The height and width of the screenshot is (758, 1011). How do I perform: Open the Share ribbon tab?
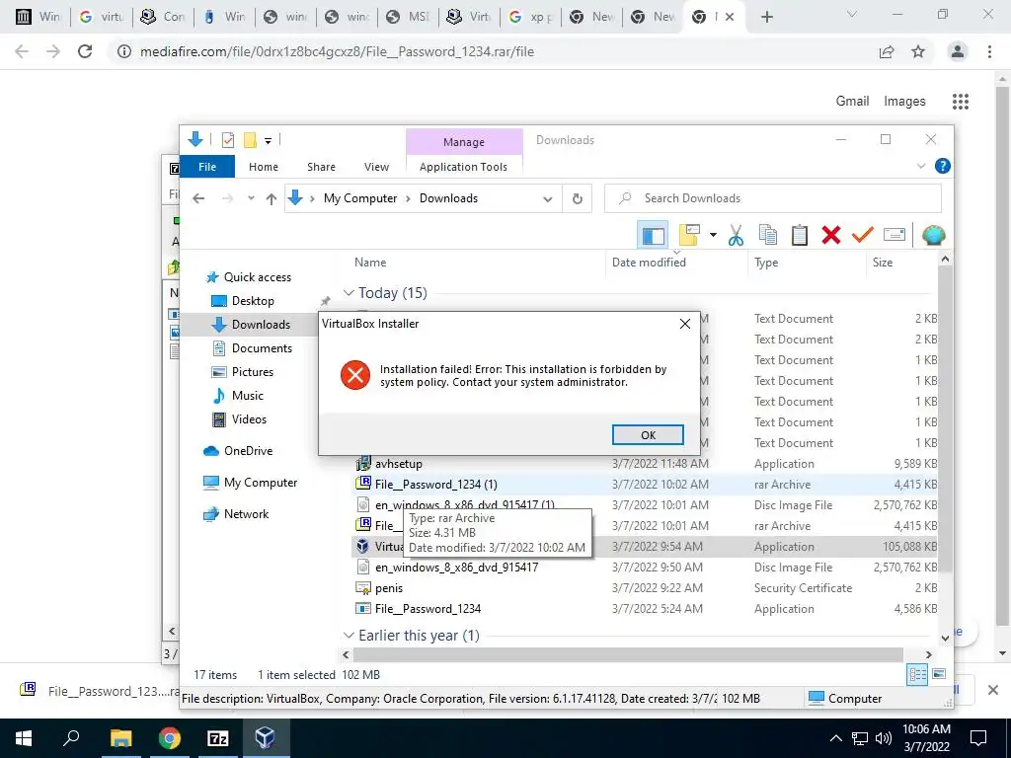click(321, 167)
